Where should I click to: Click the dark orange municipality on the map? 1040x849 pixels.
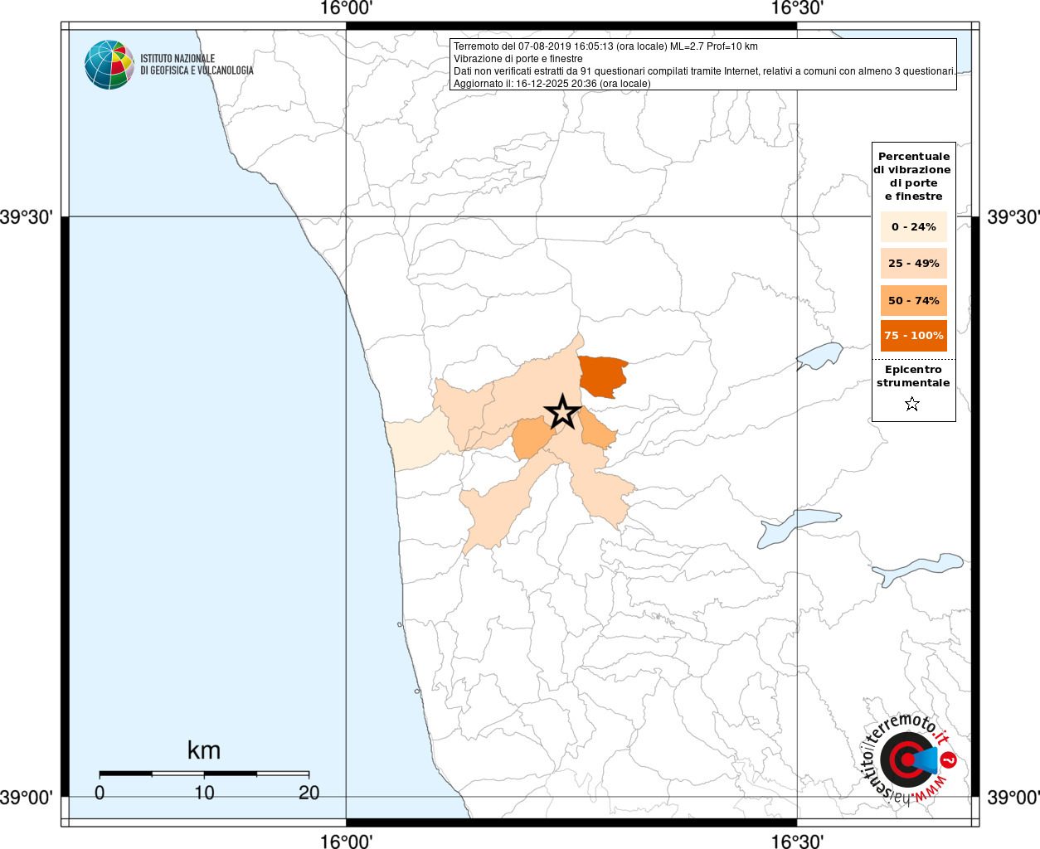[x=602, y=377]
